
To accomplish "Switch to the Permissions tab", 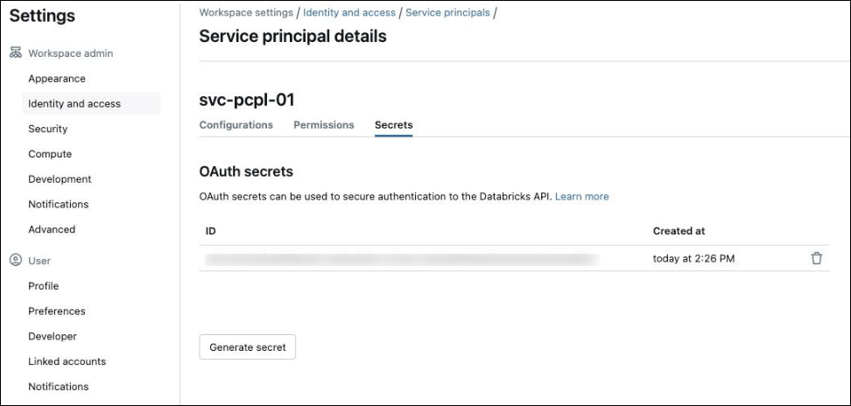I will click(x=324, y=124).
